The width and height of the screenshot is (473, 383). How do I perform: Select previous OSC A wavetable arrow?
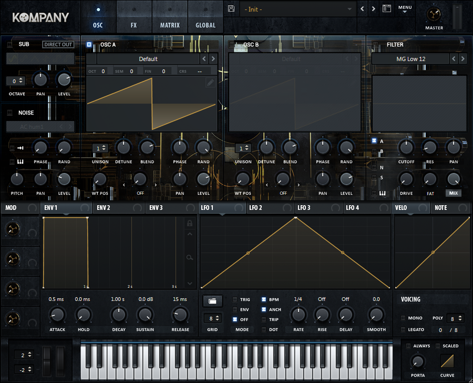pyautogui.click(x=204, y=58)
